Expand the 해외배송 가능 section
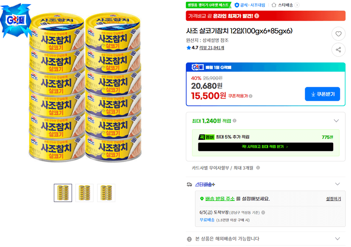The height and width of the screenshot is (247, 351). coord(337,239)
